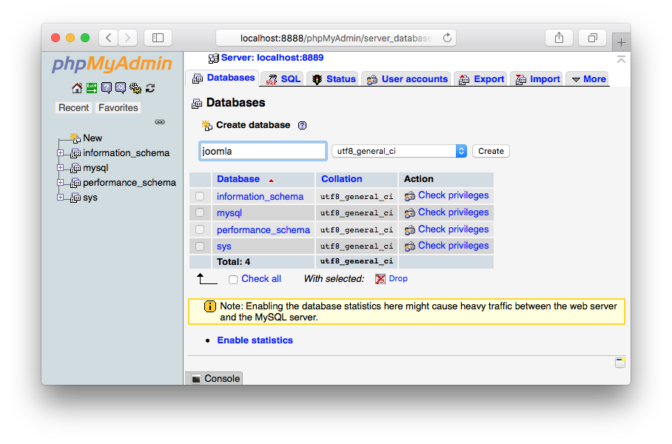The height and width of the screenshot is (444, 672).
Task: Log out using the green Exit icon
Action: click(x=92, y=88)
